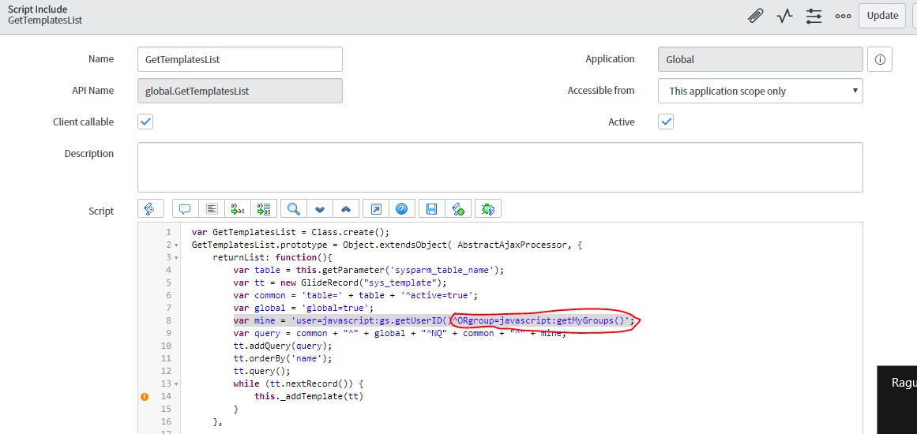Open script search magnifier
Screen dimensions: 917x434
coord(294,208)
